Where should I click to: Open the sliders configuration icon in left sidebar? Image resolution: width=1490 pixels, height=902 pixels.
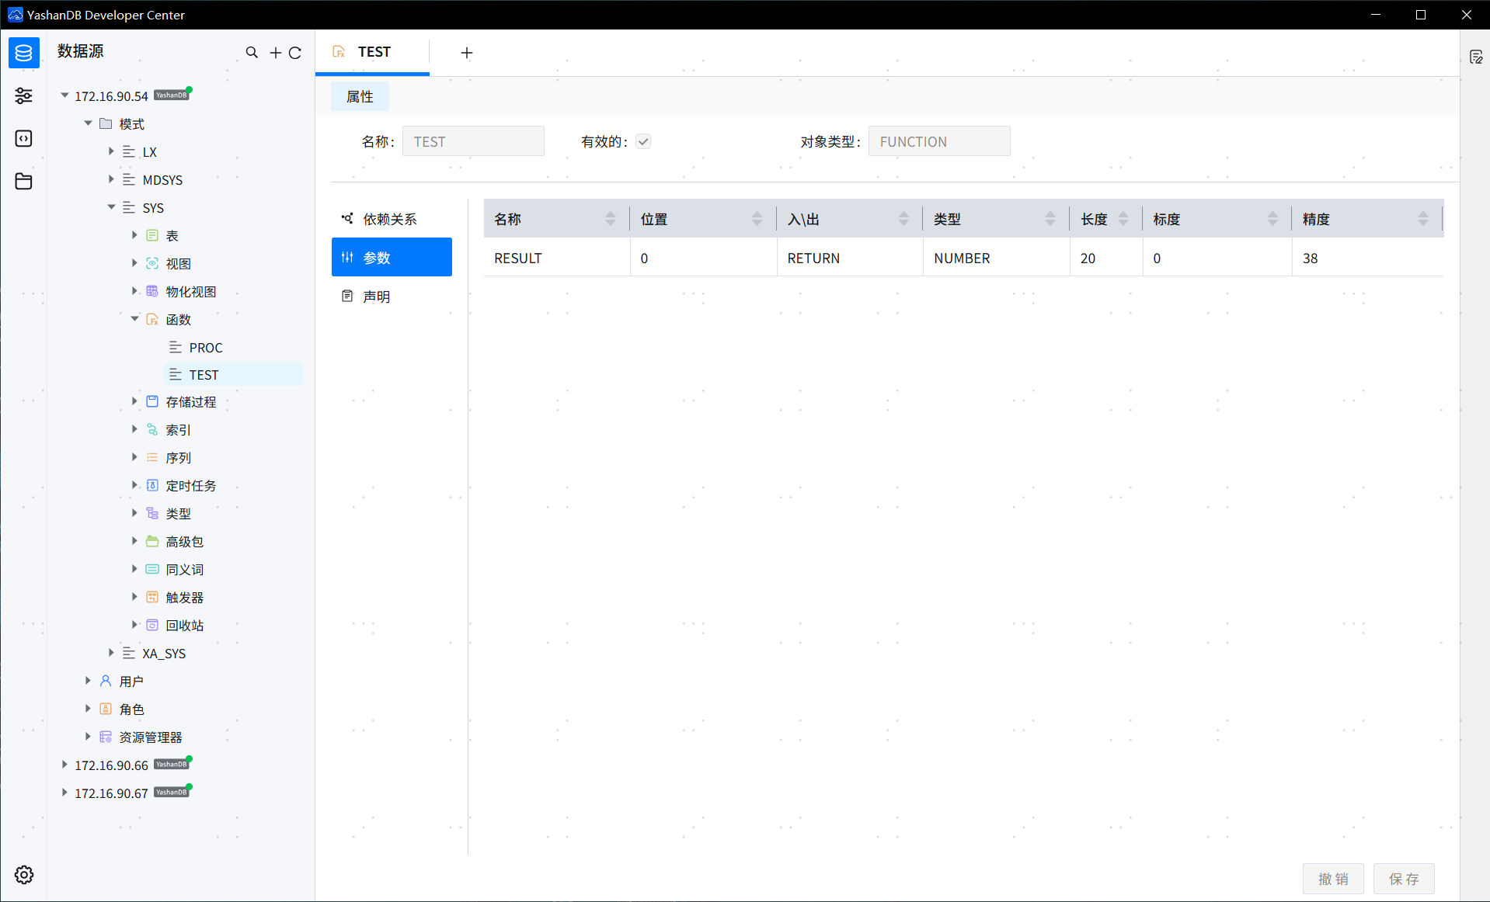(23, 95)
